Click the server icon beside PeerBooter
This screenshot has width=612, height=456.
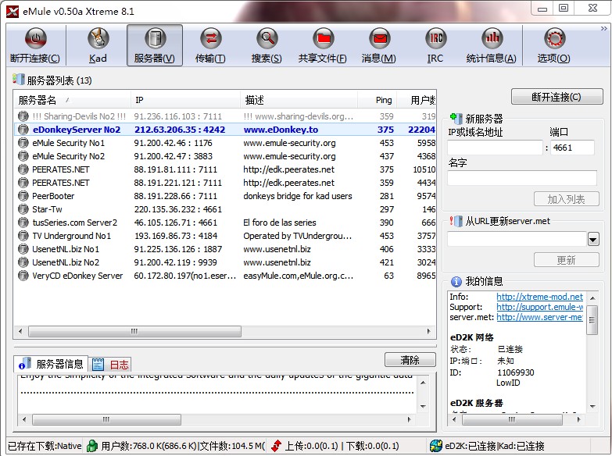point(23,196)
